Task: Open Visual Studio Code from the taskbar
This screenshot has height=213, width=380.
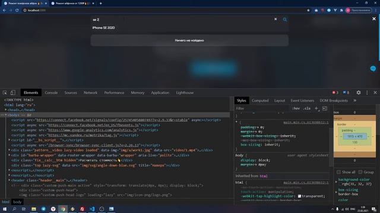Action: click(x=92, y=209)
